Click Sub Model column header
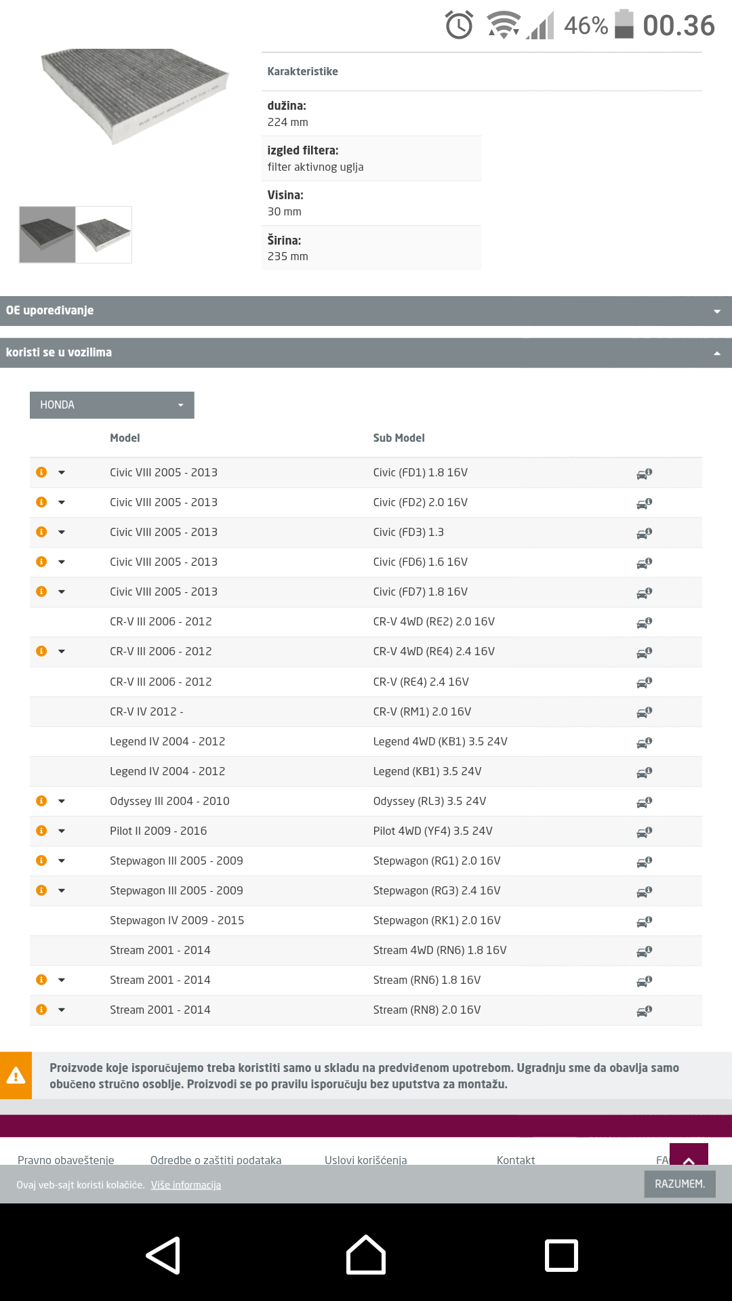Screen dimensions: 732x1301 399,438
